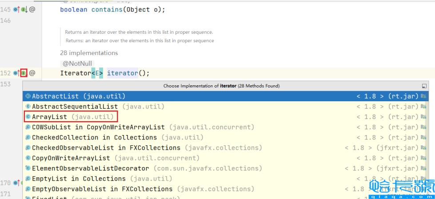Click the library icon on the AbstractList row
435x199 pixels.
pos(423,96)
